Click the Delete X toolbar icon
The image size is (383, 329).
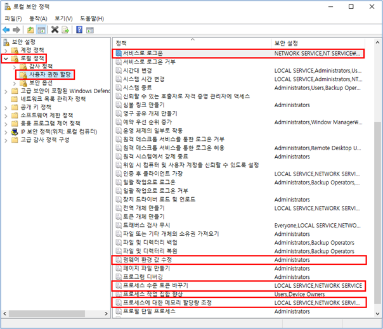pos(55,30)
